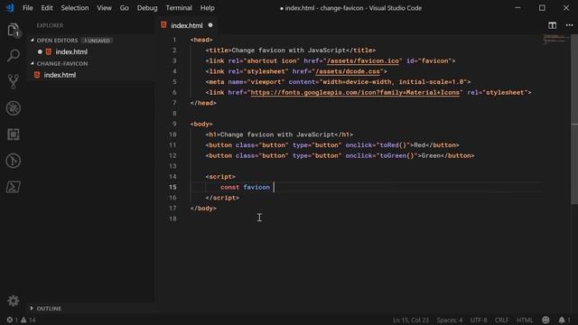Open the editor More Actions ellipsis
578x325 pixels.
click(569, 25)
